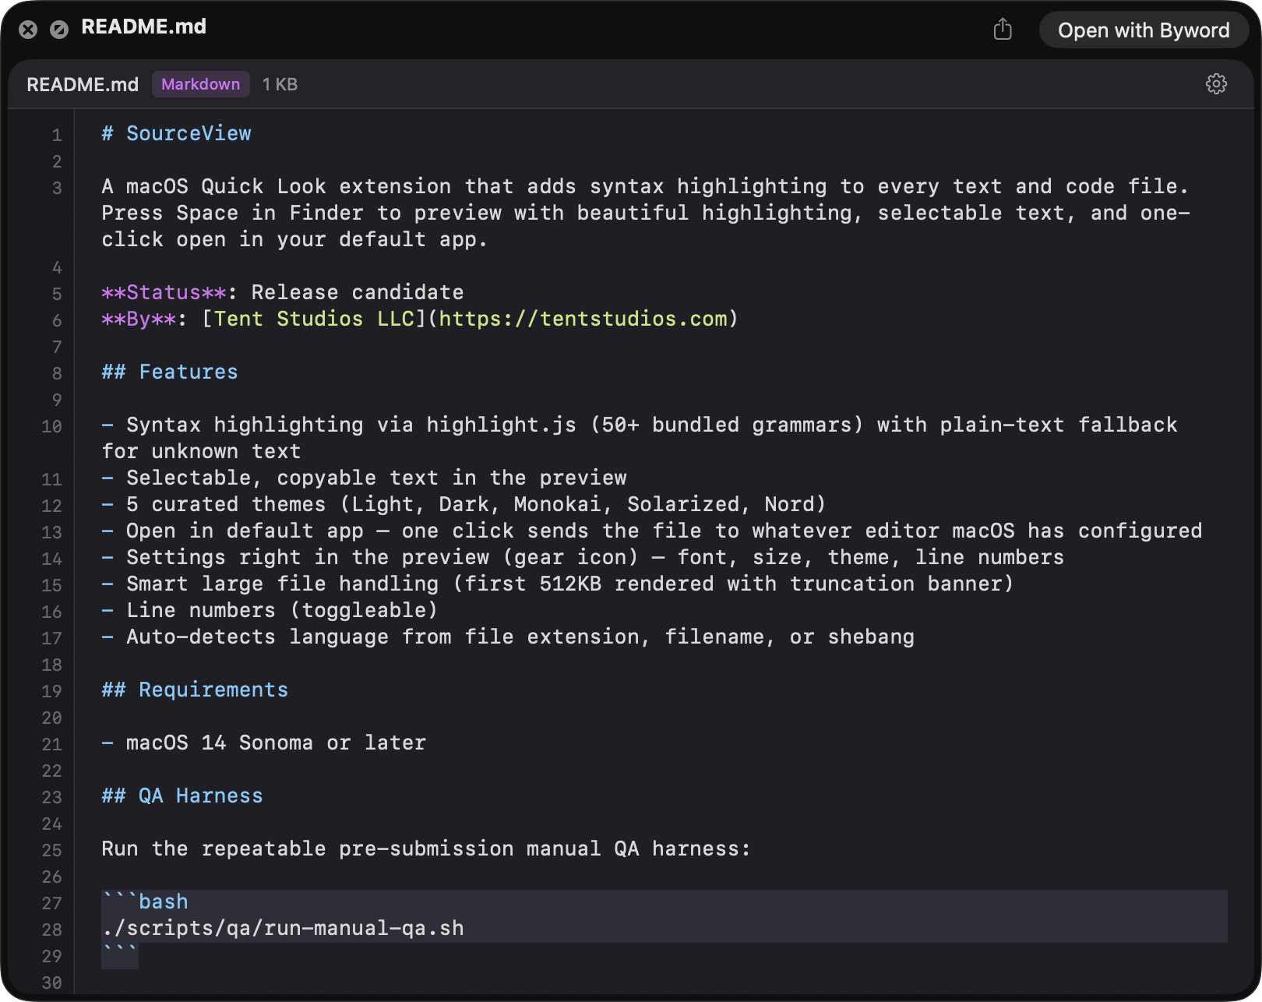This screenshot has height=1002, width=1262.
Task: Click the share icon in title bar
Action: tap(1003, 30)
